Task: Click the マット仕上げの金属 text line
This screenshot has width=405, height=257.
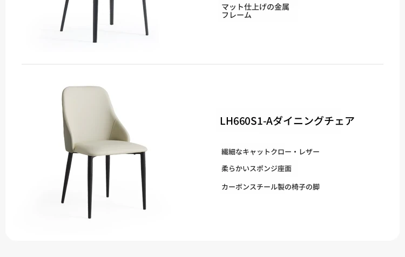Action: tap(255, 7)
